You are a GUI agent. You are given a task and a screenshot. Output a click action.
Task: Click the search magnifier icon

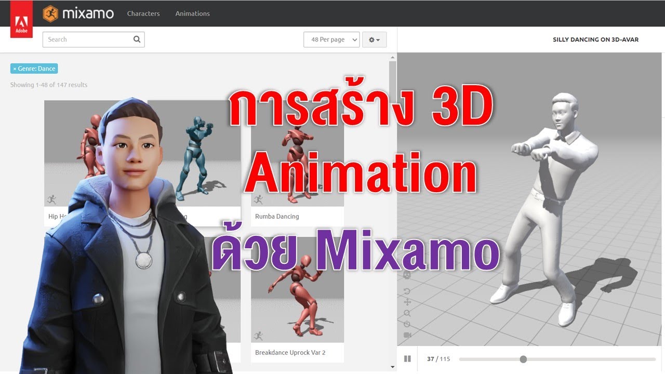[x=137, y=39]
